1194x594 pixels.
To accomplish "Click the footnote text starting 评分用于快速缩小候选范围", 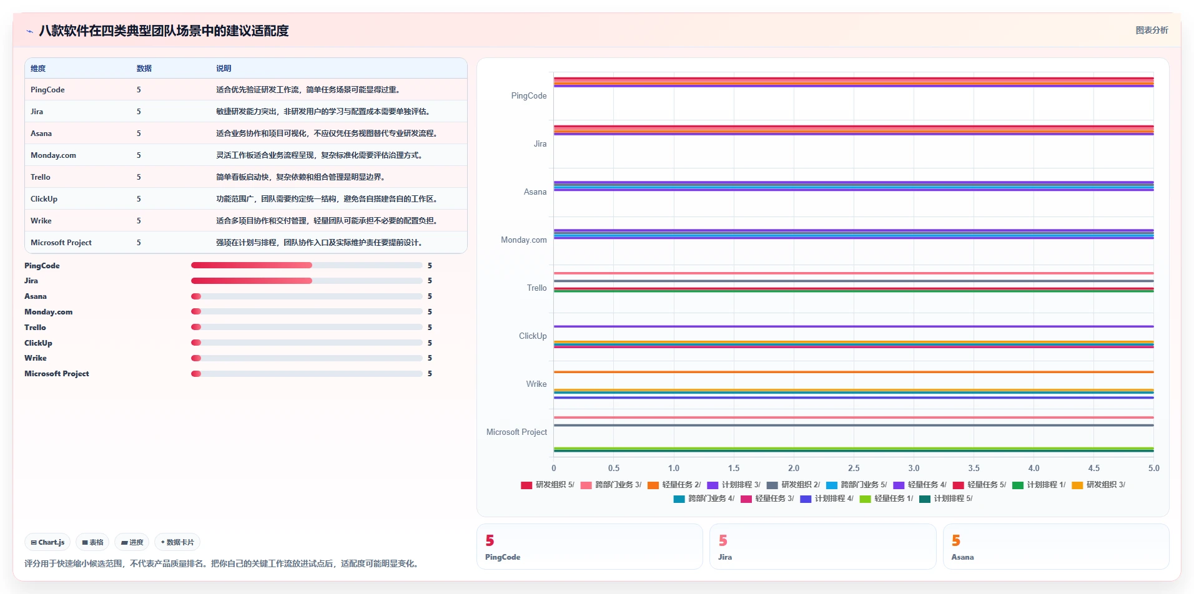I will (x=222, y=563).
